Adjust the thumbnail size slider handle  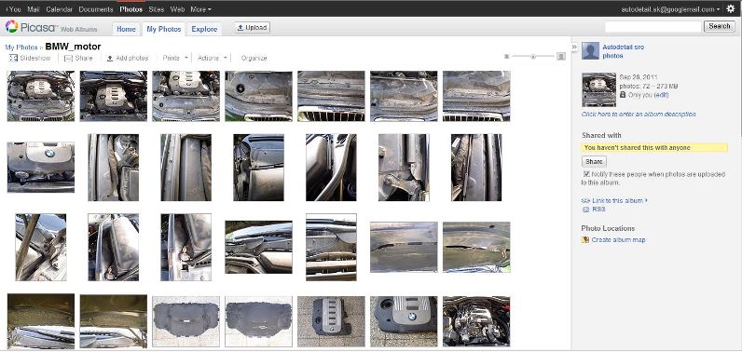point(533,56)
